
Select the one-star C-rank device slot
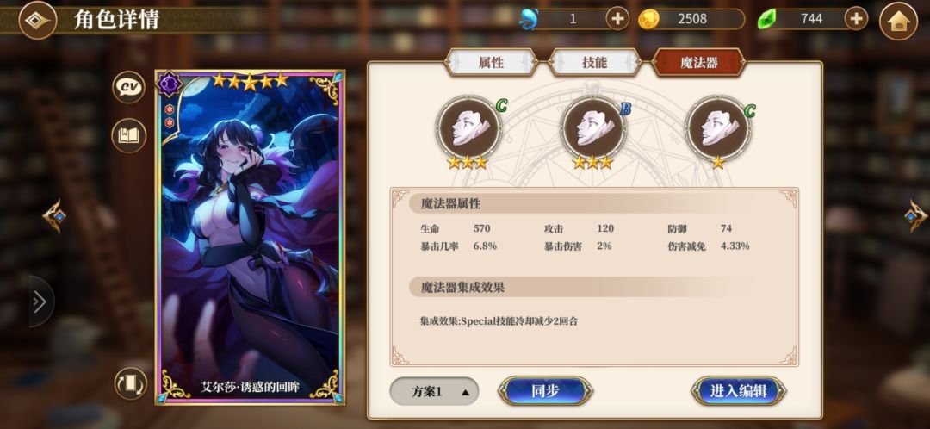pyautogui.click(x=718, y=128)
